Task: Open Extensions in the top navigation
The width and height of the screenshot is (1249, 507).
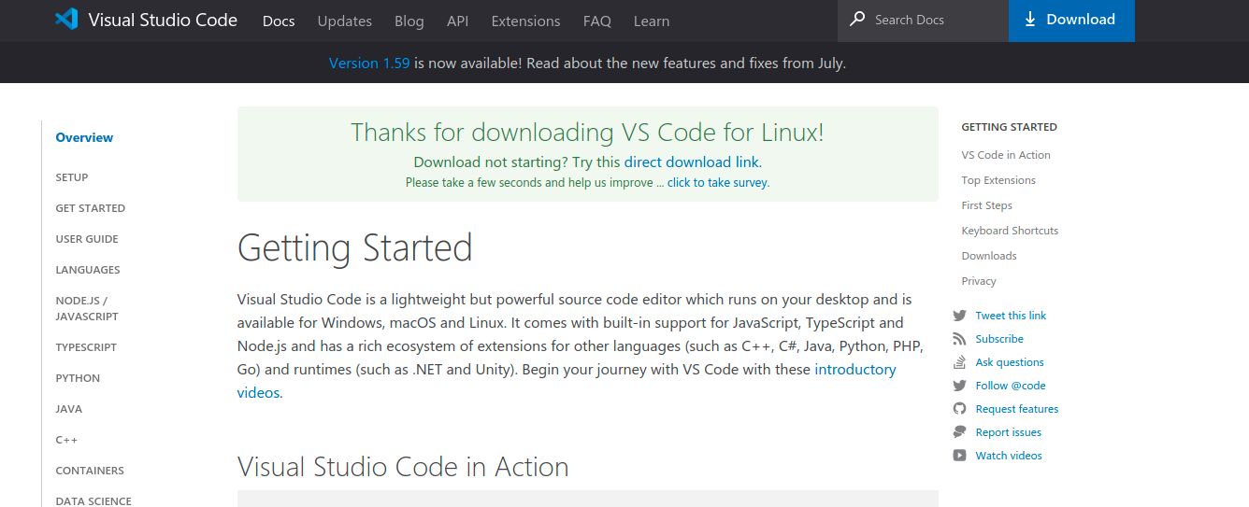Action: (x=525, y=21)
